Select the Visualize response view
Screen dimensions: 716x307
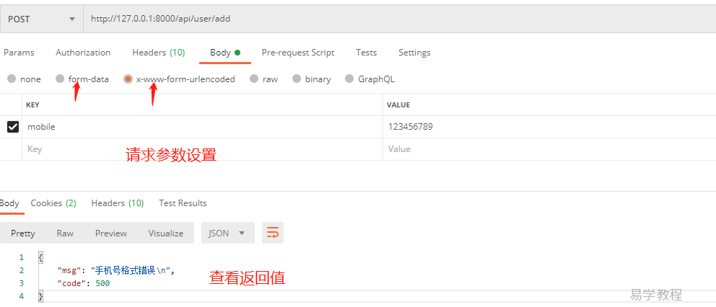pyautogui.click(x=166, y=233)
